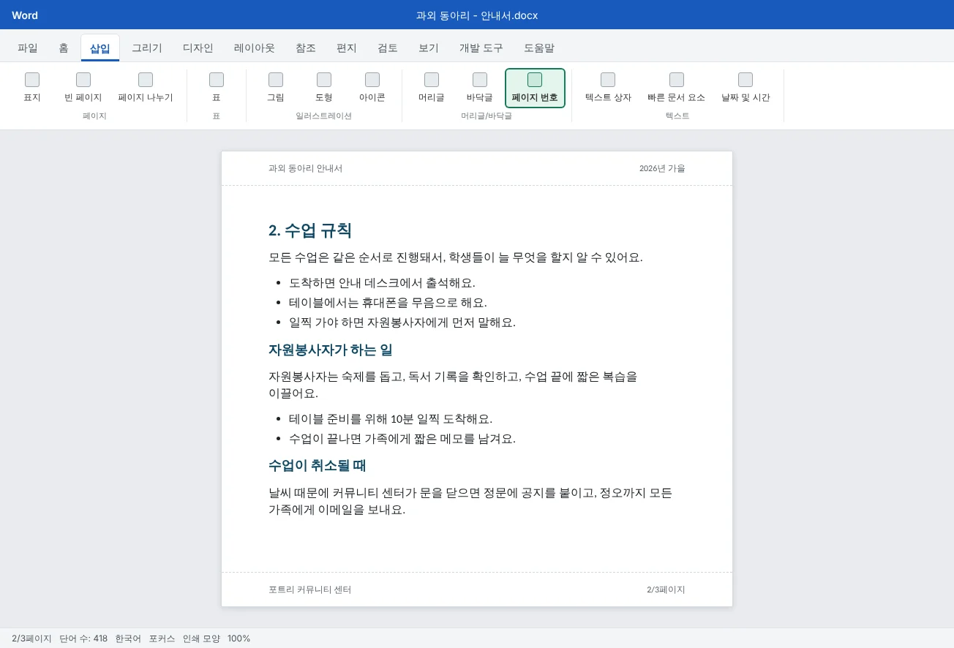Select 인쇄 모양 print layout view
Image resolution: width=954 pixels, height=648 pixels.
[x=201, y=638]
